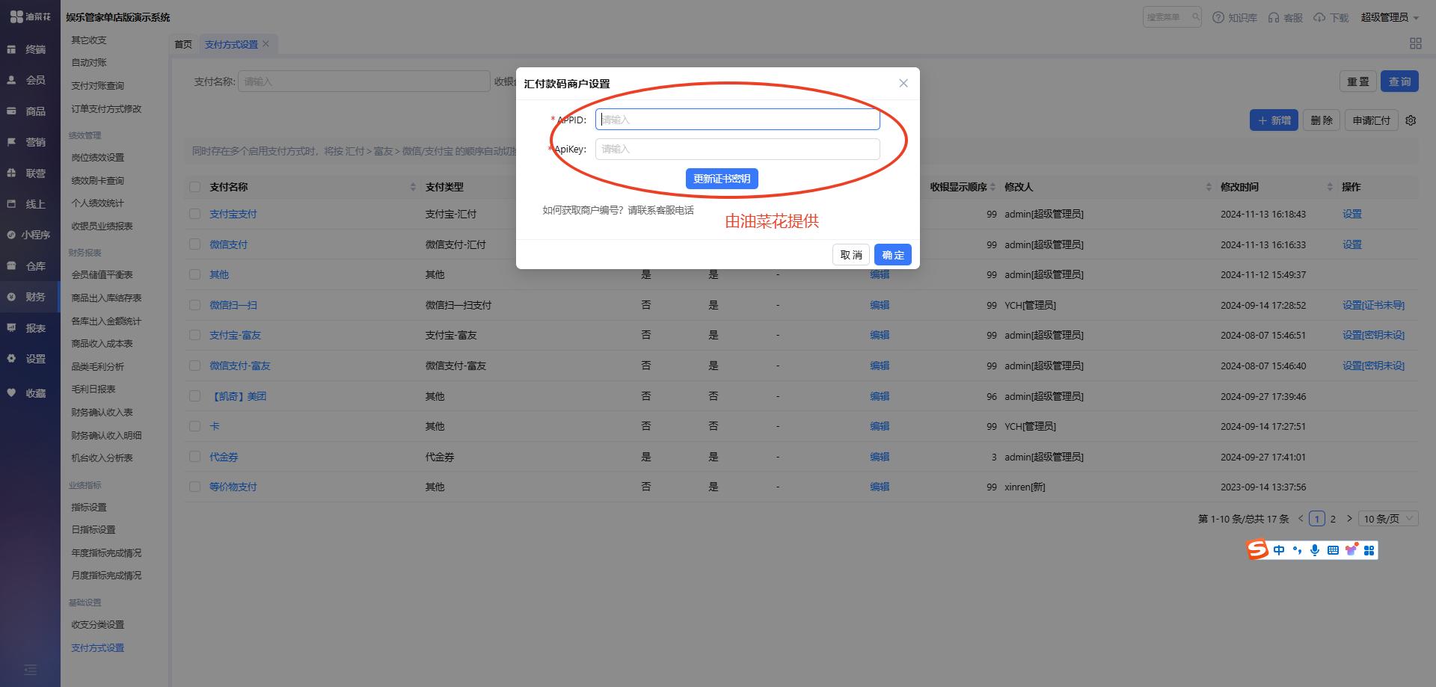This screenshot has width=1436, height=687.
Task: Sort by the 修改人 column arrows
Action: click(1209, 187)
